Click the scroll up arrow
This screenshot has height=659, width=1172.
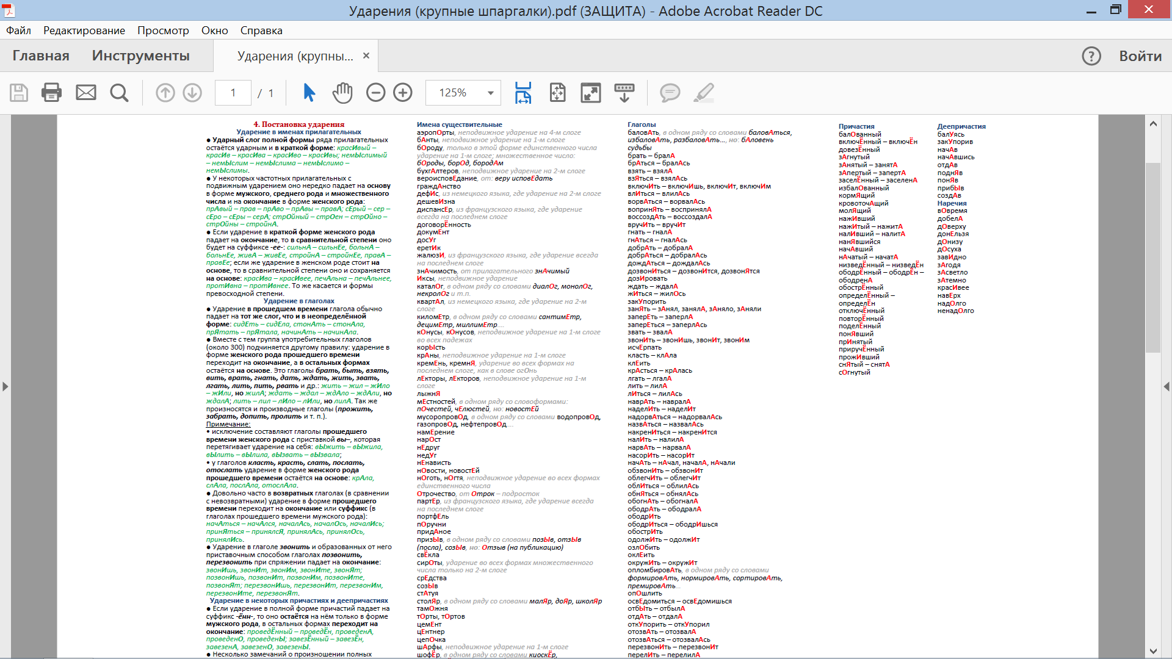pos(1153,124)
